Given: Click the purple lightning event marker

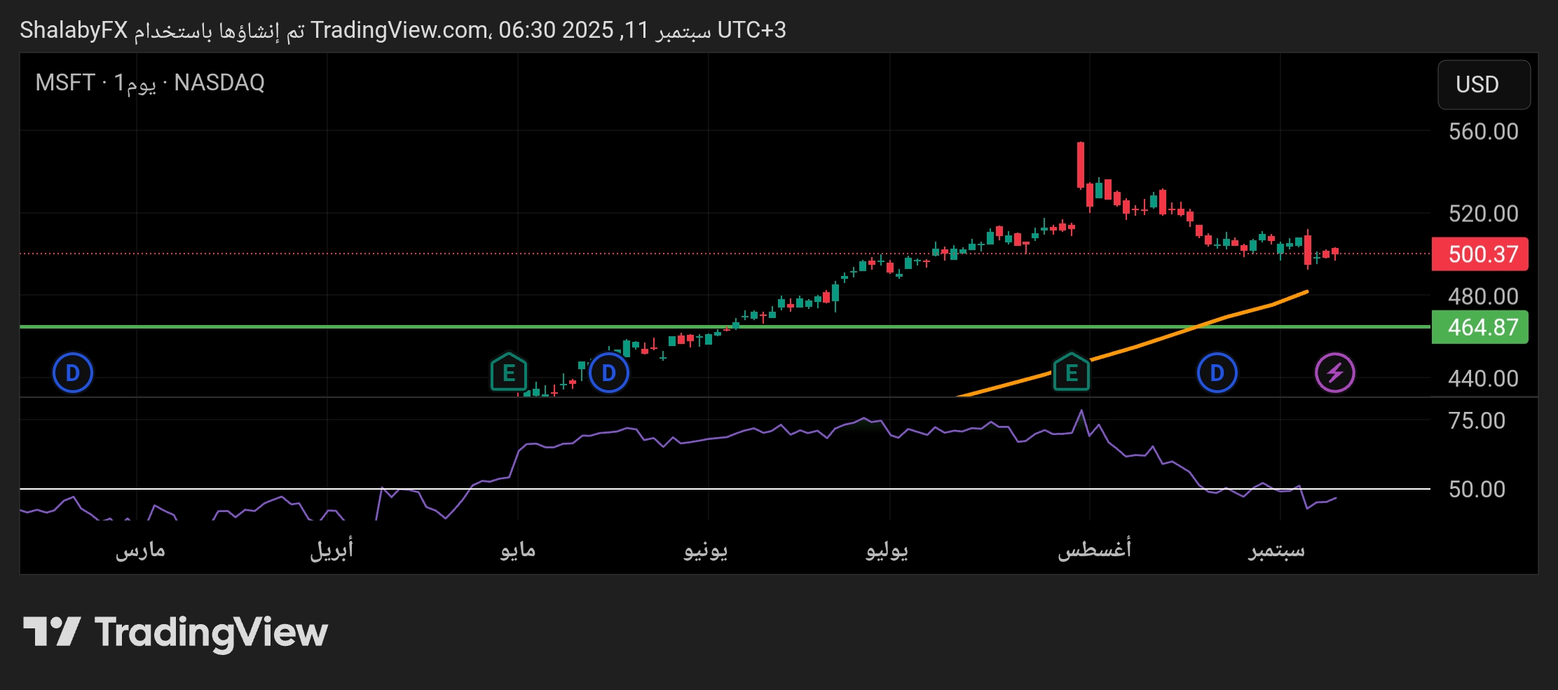Looking at the screenshot, I should 1335,373.
